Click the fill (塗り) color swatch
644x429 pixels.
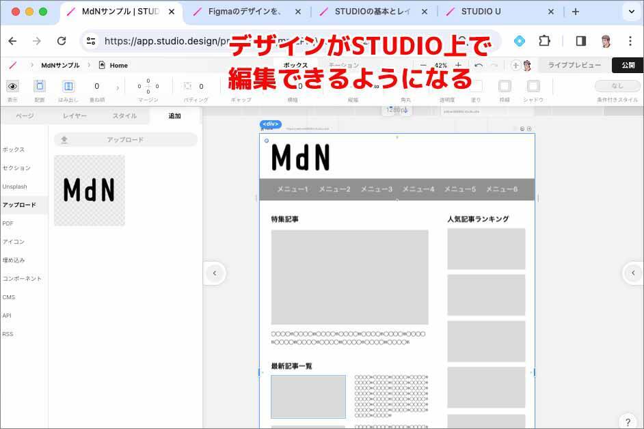pyautogui.click(x=476, y=86)
